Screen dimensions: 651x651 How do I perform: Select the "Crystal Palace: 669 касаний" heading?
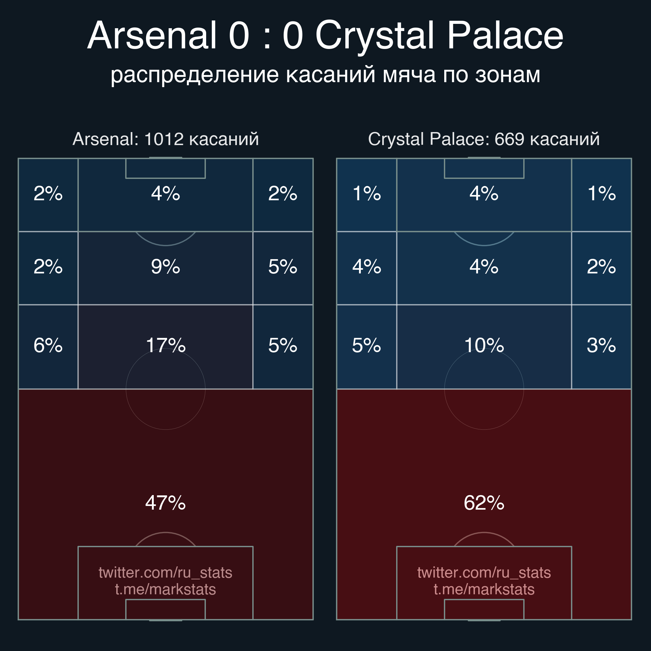coord(484,139)
